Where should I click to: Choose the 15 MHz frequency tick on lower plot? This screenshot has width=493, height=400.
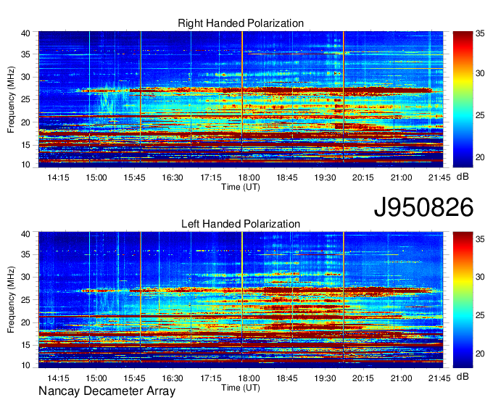click(x=25, y=346)
